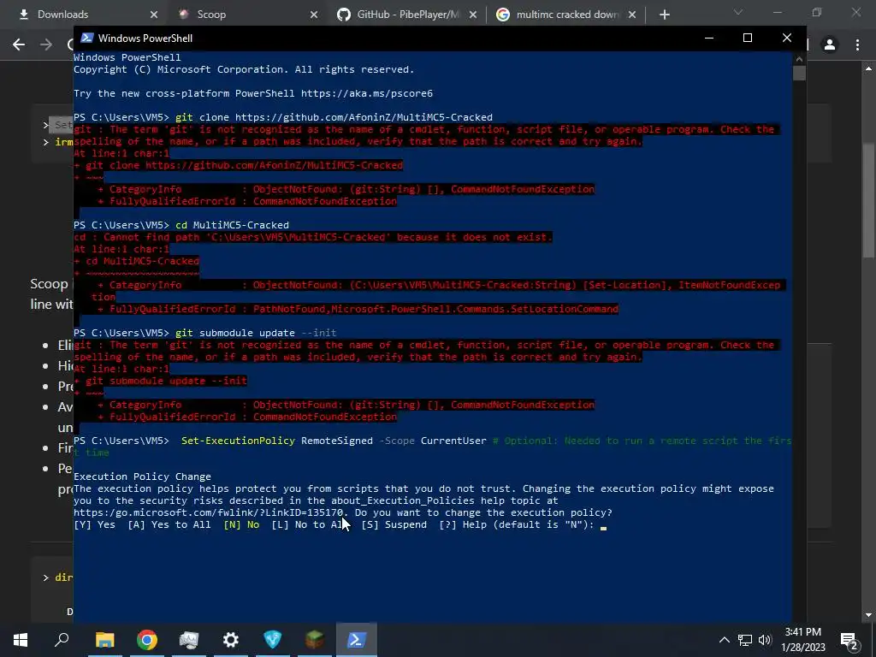Image resolution: width=876 pixels, height=657 pixels.
Task: Close the Downloads tab
Action: pyautogui.click(x=154, y=15)
